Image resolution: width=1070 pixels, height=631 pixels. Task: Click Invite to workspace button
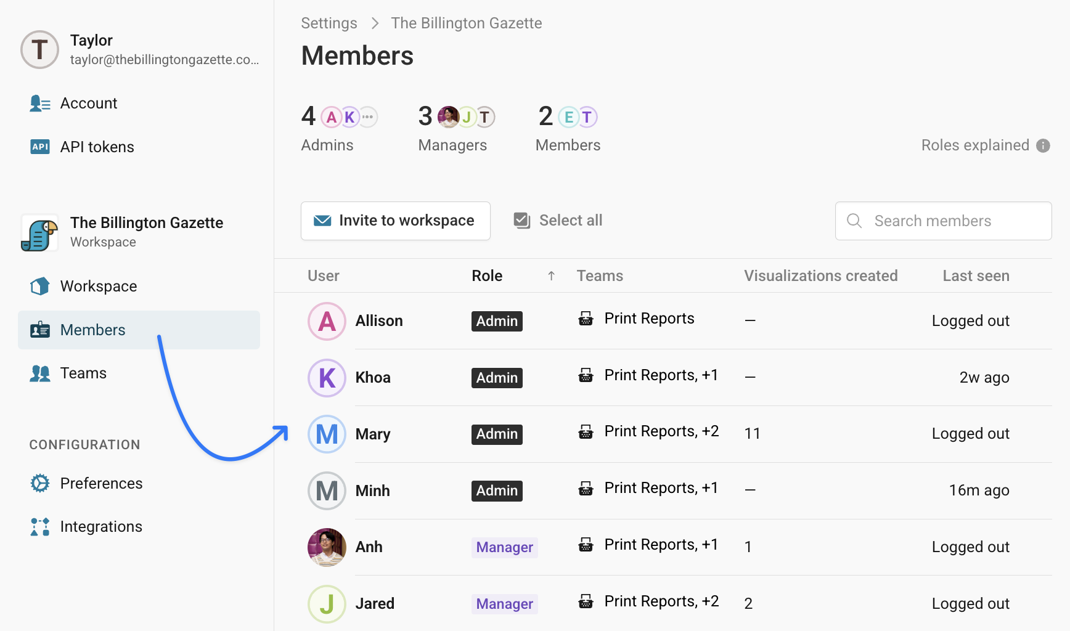click(x=395, y=221)
